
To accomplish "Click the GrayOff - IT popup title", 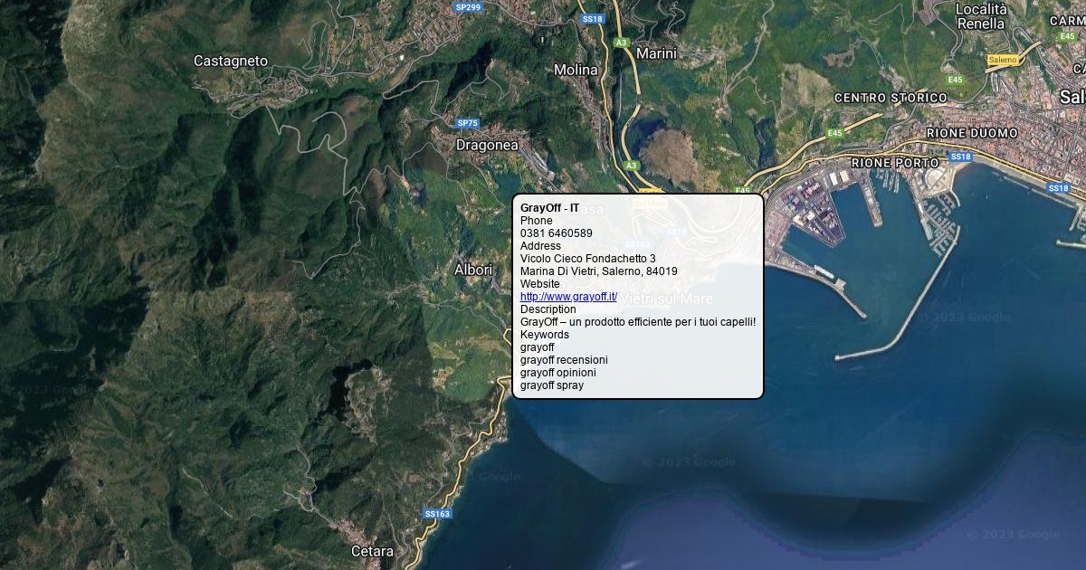I will coord(549,208).
